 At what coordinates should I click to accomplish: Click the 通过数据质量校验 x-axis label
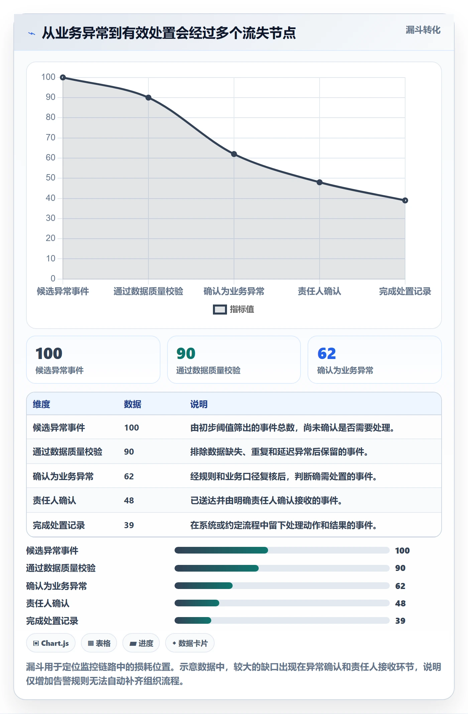[x=148, y=291]
